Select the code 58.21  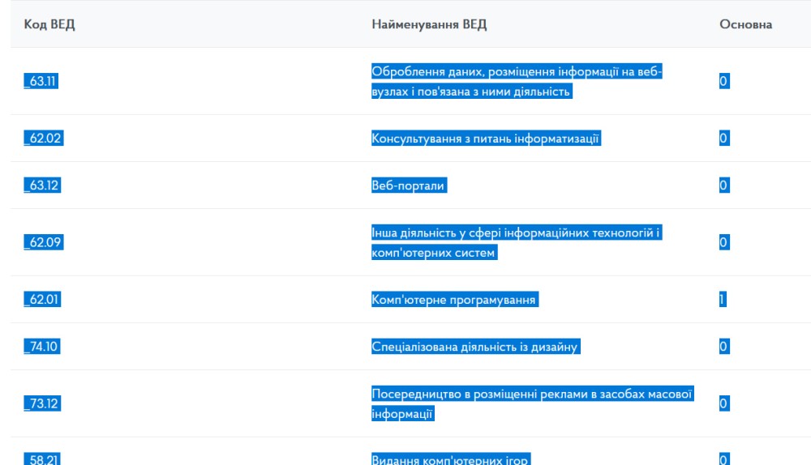[x=42, y=460]
